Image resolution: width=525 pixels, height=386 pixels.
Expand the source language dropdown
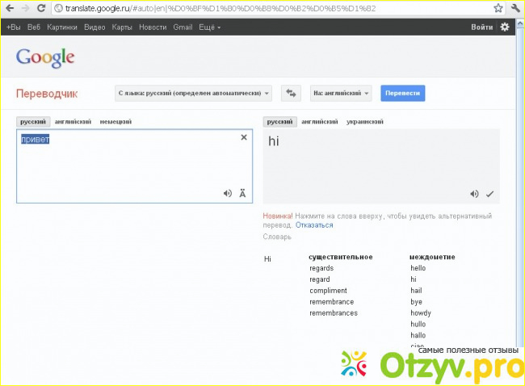(193, 93)
